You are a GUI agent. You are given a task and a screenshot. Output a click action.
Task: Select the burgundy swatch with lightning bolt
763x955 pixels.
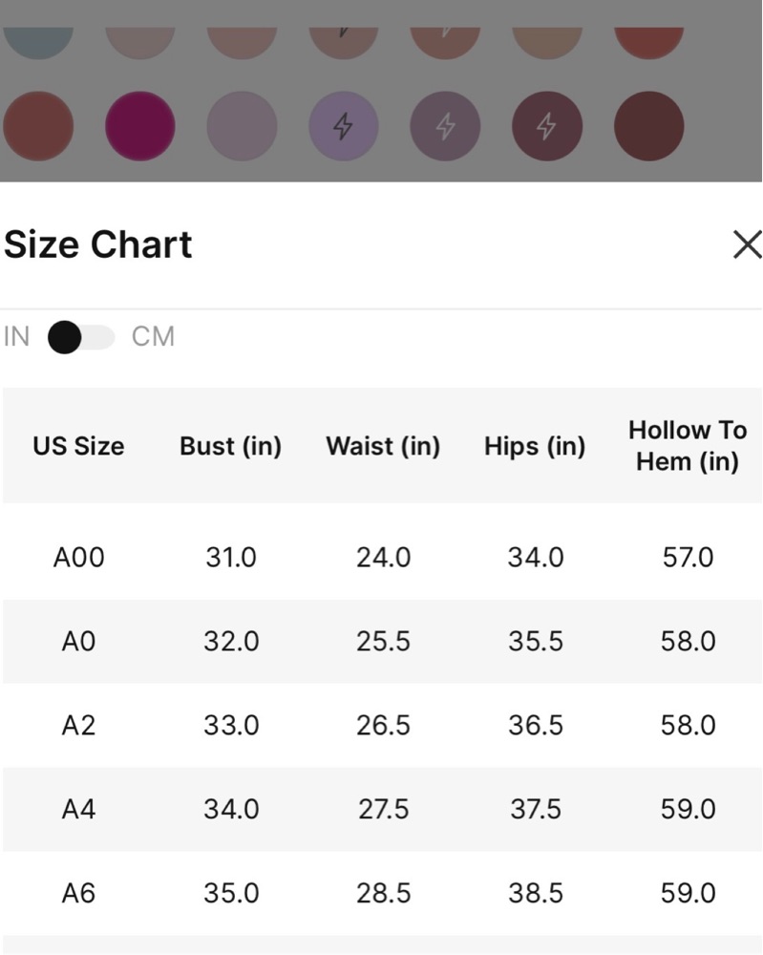point(547,126)
